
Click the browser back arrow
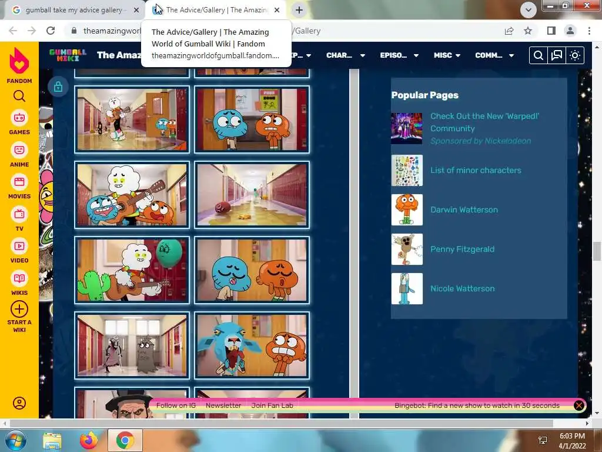click(x=13, y=31)
